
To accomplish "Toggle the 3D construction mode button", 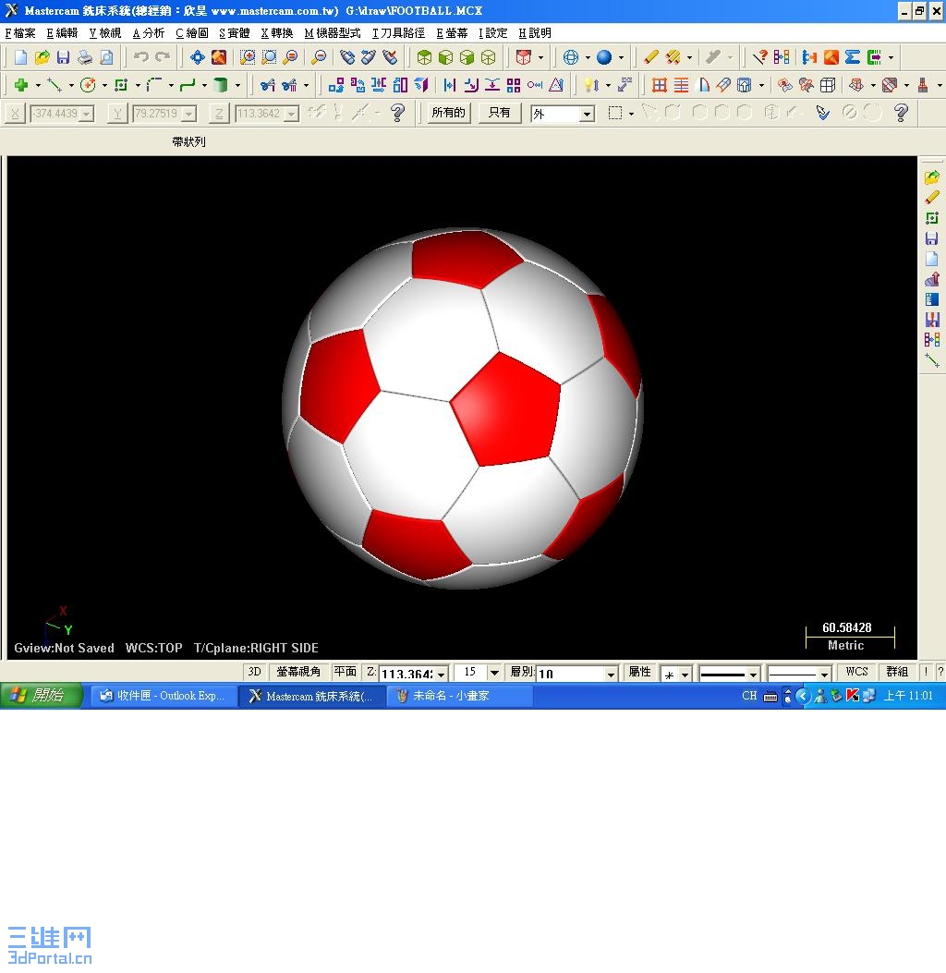I will (x=254, y=672).
